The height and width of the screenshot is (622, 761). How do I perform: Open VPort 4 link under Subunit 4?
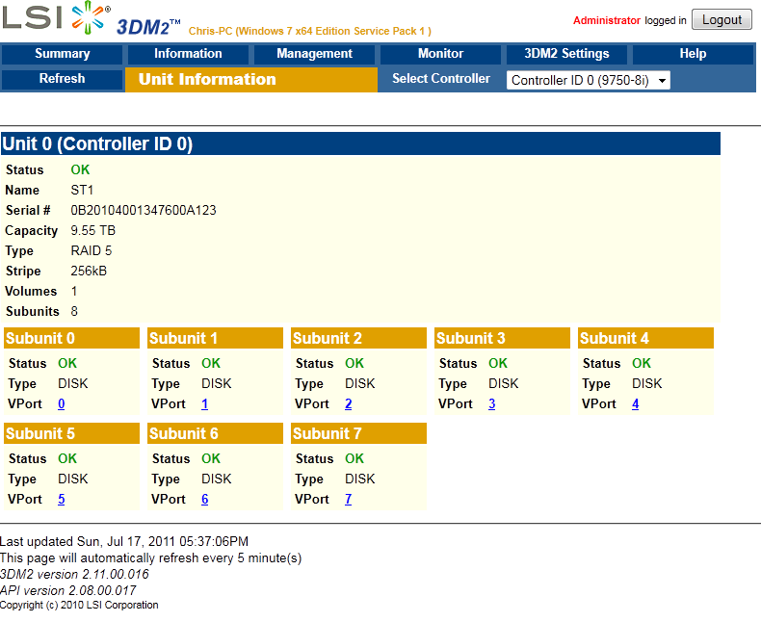click(x=636, y=403)
